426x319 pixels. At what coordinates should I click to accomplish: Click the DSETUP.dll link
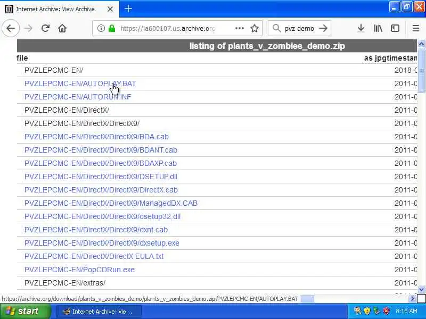pyautogui.click(x=101, y=177)
